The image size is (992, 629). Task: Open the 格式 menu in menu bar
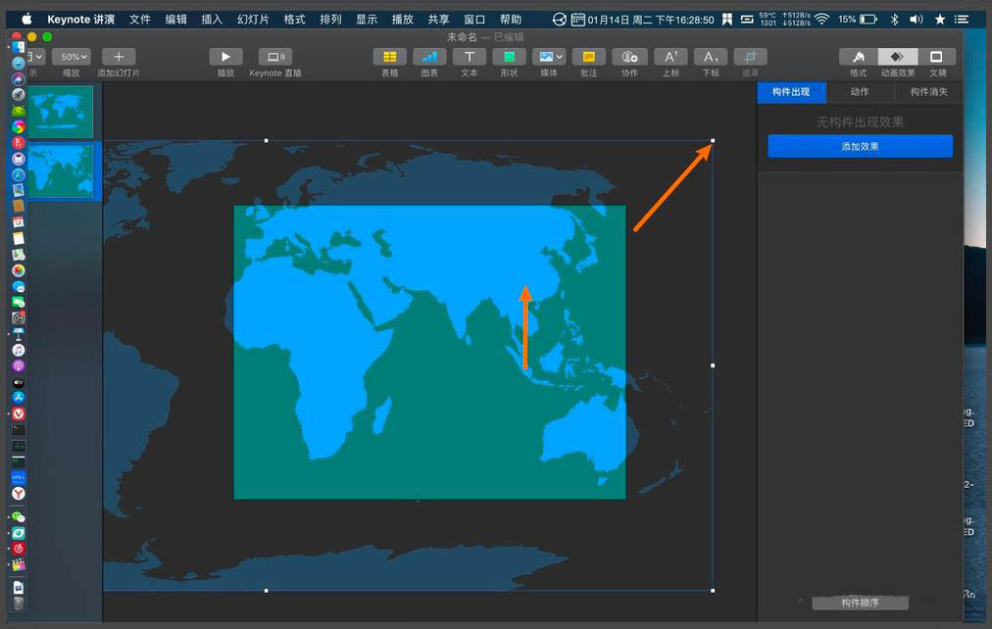tap(294, 20)
